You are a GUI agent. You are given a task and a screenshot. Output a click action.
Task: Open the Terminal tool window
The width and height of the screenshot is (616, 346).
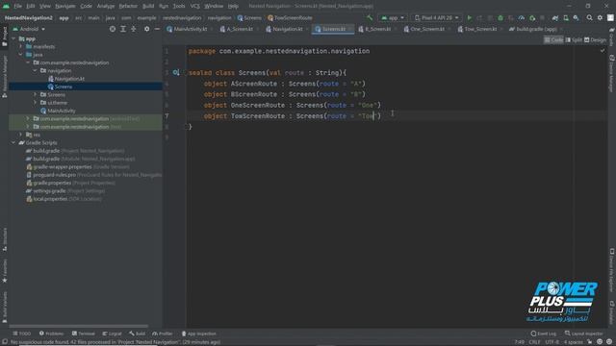pyautogui.click(x=84, y=334)
